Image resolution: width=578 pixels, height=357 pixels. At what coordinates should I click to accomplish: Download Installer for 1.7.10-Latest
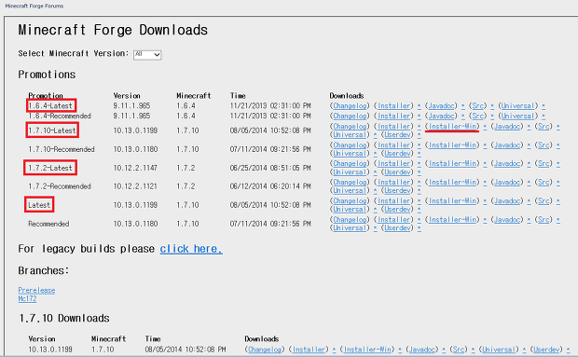pos(393,127)
